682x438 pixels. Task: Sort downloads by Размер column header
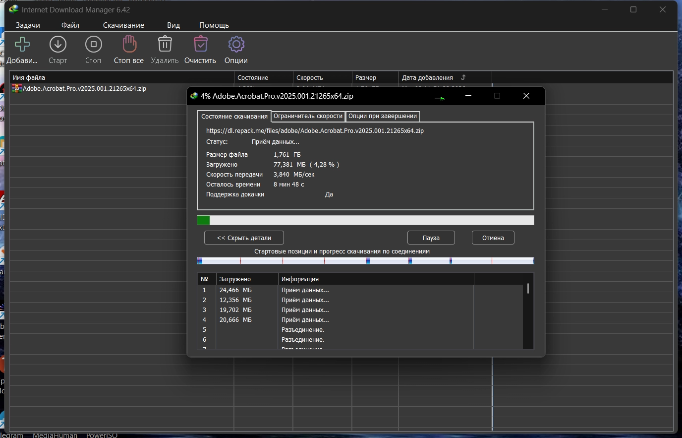(366, 78)
